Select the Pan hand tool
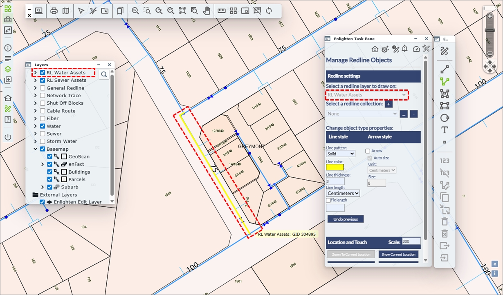 [207, 11]
